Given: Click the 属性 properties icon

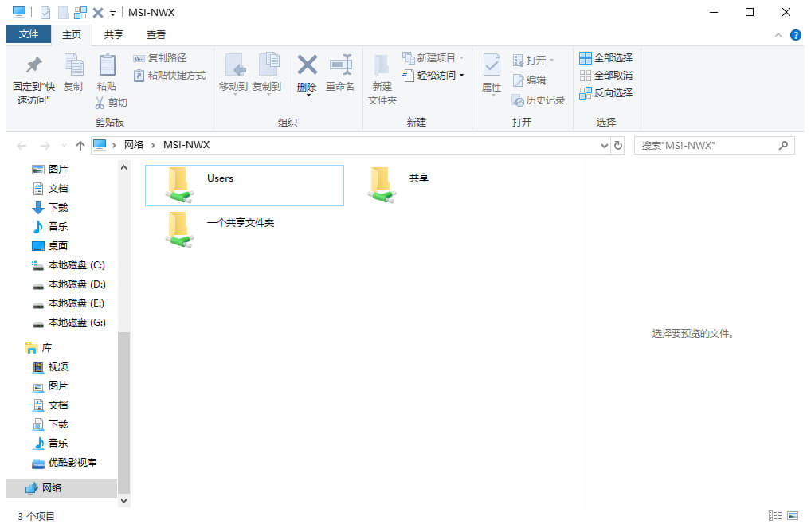Looking at the screenshot, I should pos(492,67).
